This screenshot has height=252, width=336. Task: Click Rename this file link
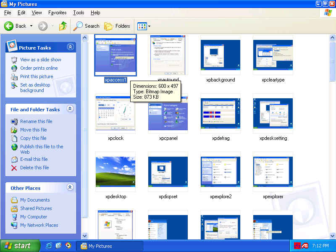(x=36, y=121)
